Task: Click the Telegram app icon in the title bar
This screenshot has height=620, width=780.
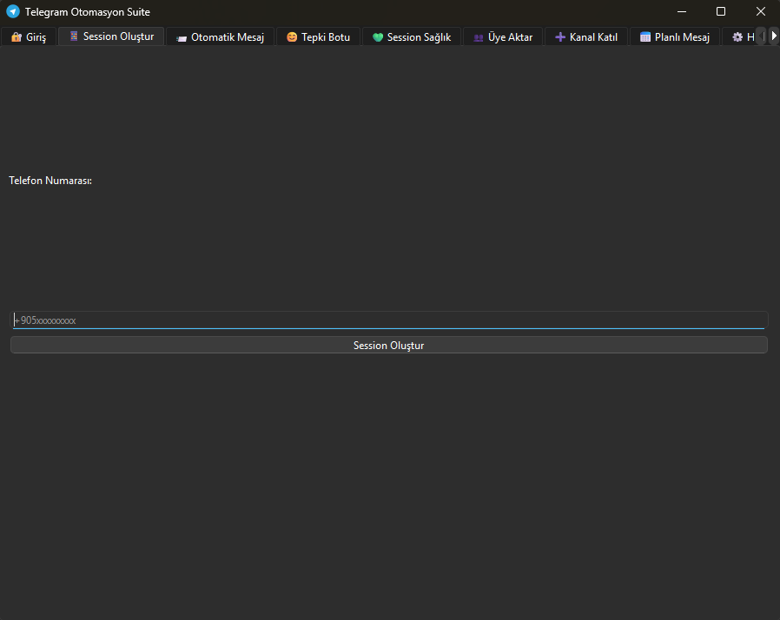Action: pyautogui.click(x=13, y=11)
